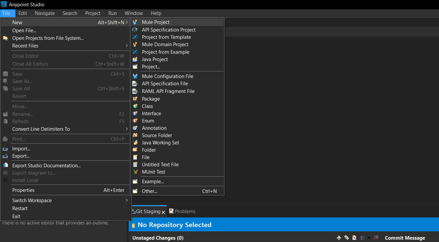This screenshot has width=439, height=242.
Task: Click the Other... wizard icon
Action: 135,191
